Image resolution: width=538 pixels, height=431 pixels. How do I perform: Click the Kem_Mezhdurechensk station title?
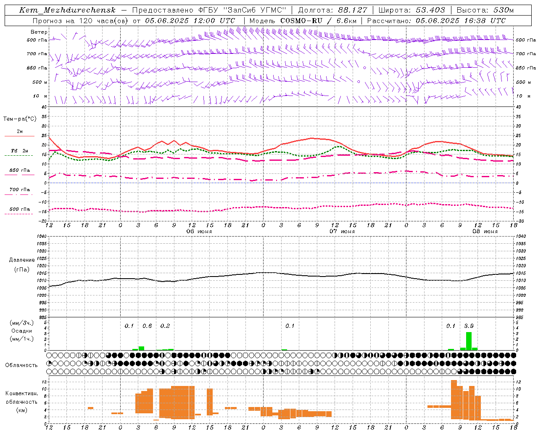67,10
